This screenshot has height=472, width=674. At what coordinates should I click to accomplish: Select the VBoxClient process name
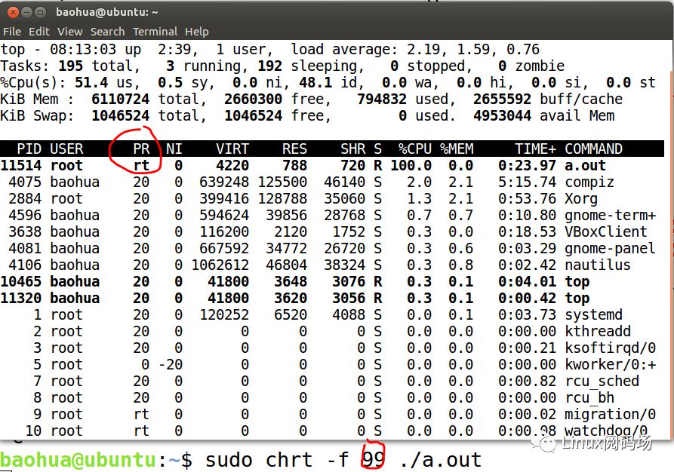pyautogui.click(x=606, y=231)
